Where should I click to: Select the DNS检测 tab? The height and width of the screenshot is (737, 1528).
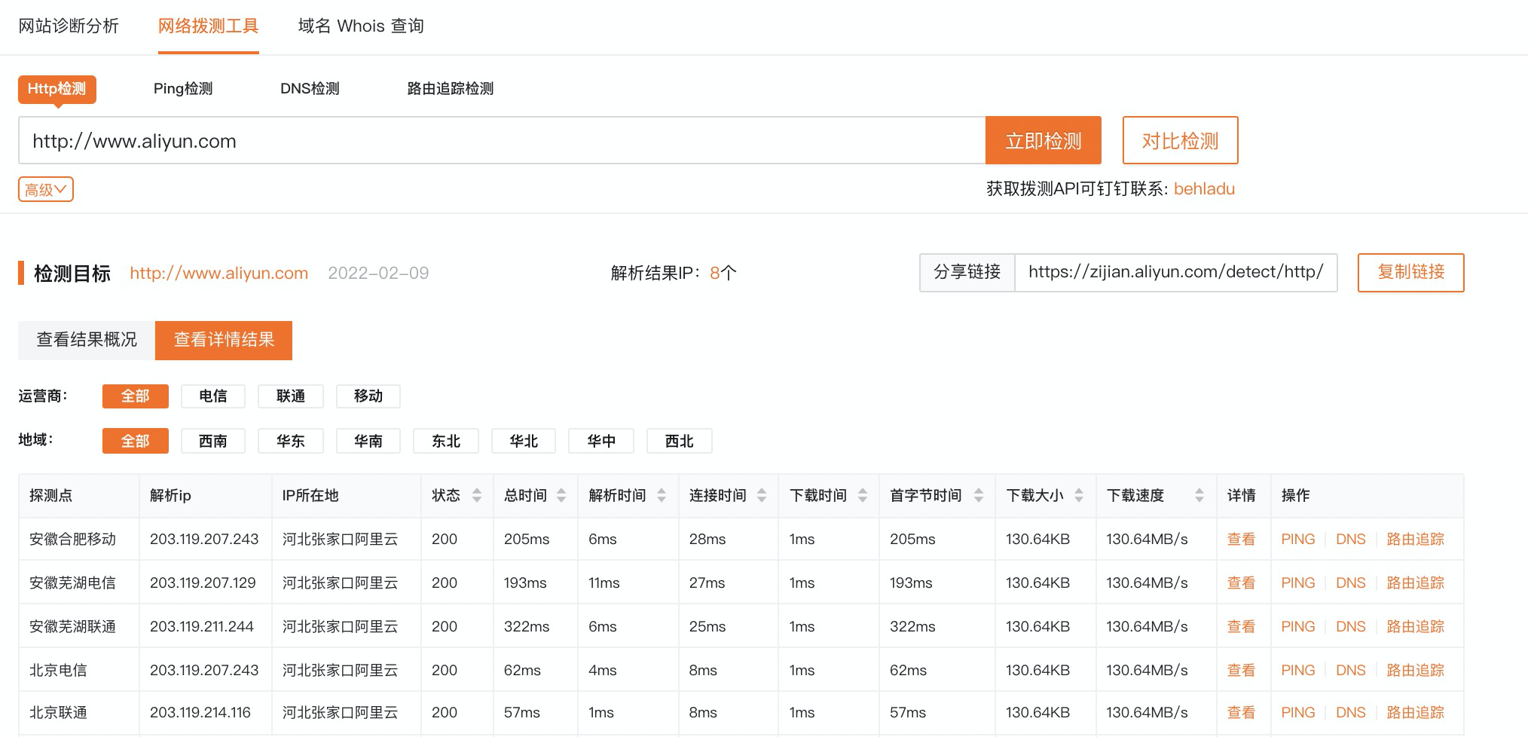310,89
